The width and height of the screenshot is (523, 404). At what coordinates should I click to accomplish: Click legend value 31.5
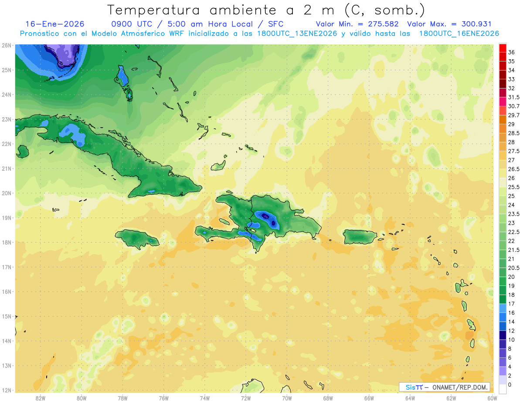coord(514,97)
